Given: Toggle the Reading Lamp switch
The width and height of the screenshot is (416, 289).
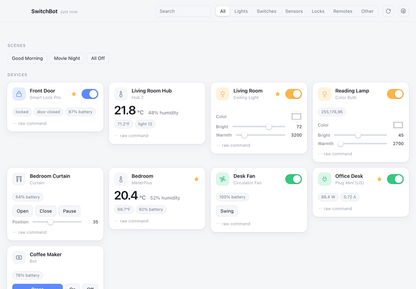Looking at the screenshot, I should tap(395, 94).
